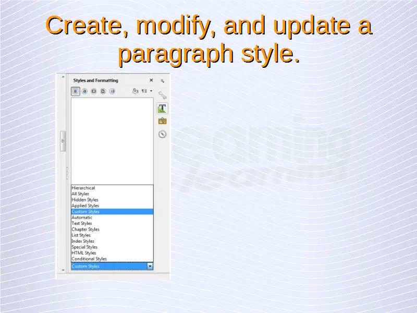Image resolution: width=417 pixels, height=313 pixels.
Task: Select the Frame Styles icon
Action: click(94, 91)
